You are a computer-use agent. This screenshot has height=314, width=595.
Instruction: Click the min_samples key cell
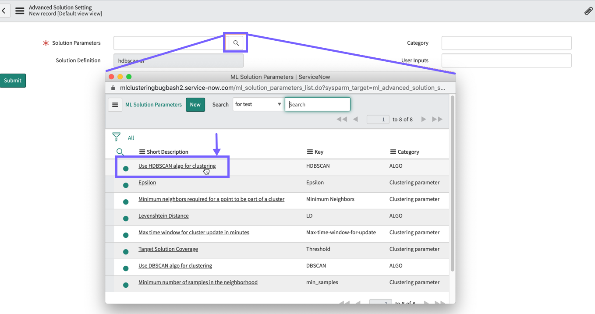click(x=322, y=282)
